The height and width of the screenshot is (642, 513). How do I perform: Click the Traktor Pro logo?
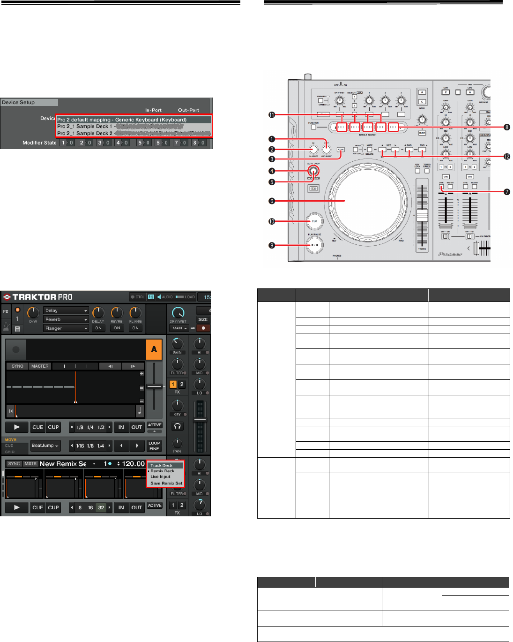tap(37, 297)
